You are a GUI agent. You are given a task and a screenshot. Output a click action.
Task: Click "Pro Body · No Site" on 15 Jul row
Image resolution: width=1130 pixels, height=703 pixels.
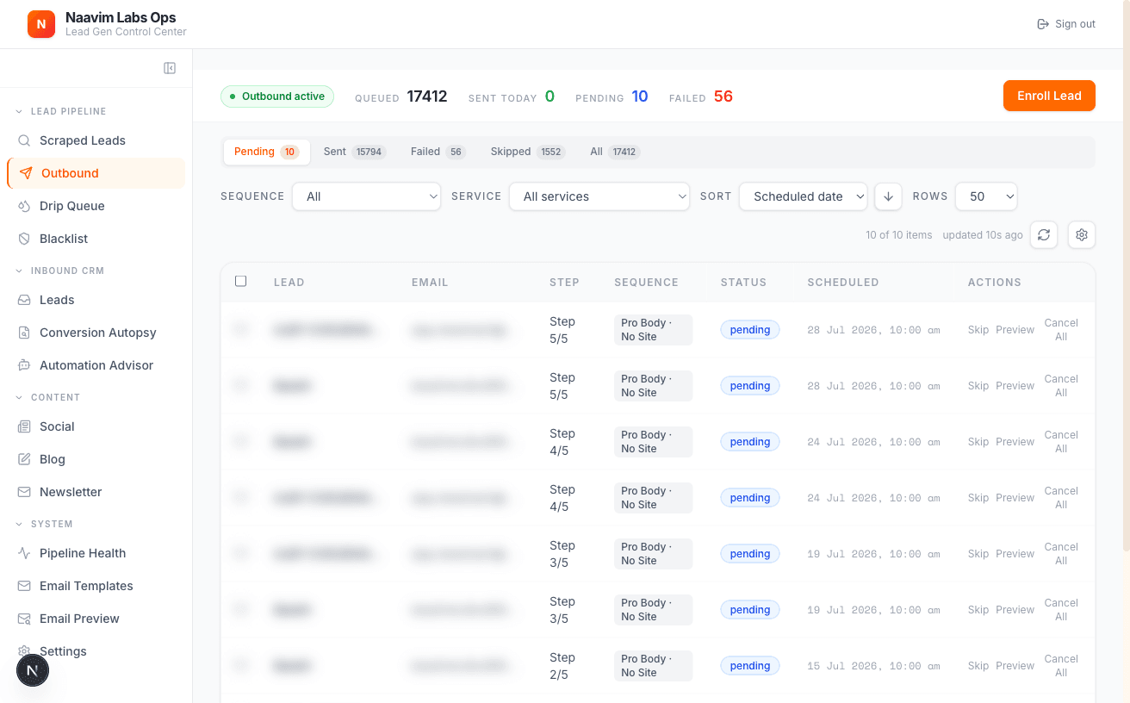point(653,666)
